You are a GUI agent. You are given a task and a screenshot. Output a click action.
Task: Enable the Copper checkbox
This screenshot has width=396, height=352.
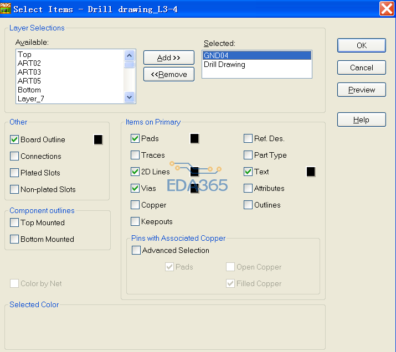coord(135,205)
